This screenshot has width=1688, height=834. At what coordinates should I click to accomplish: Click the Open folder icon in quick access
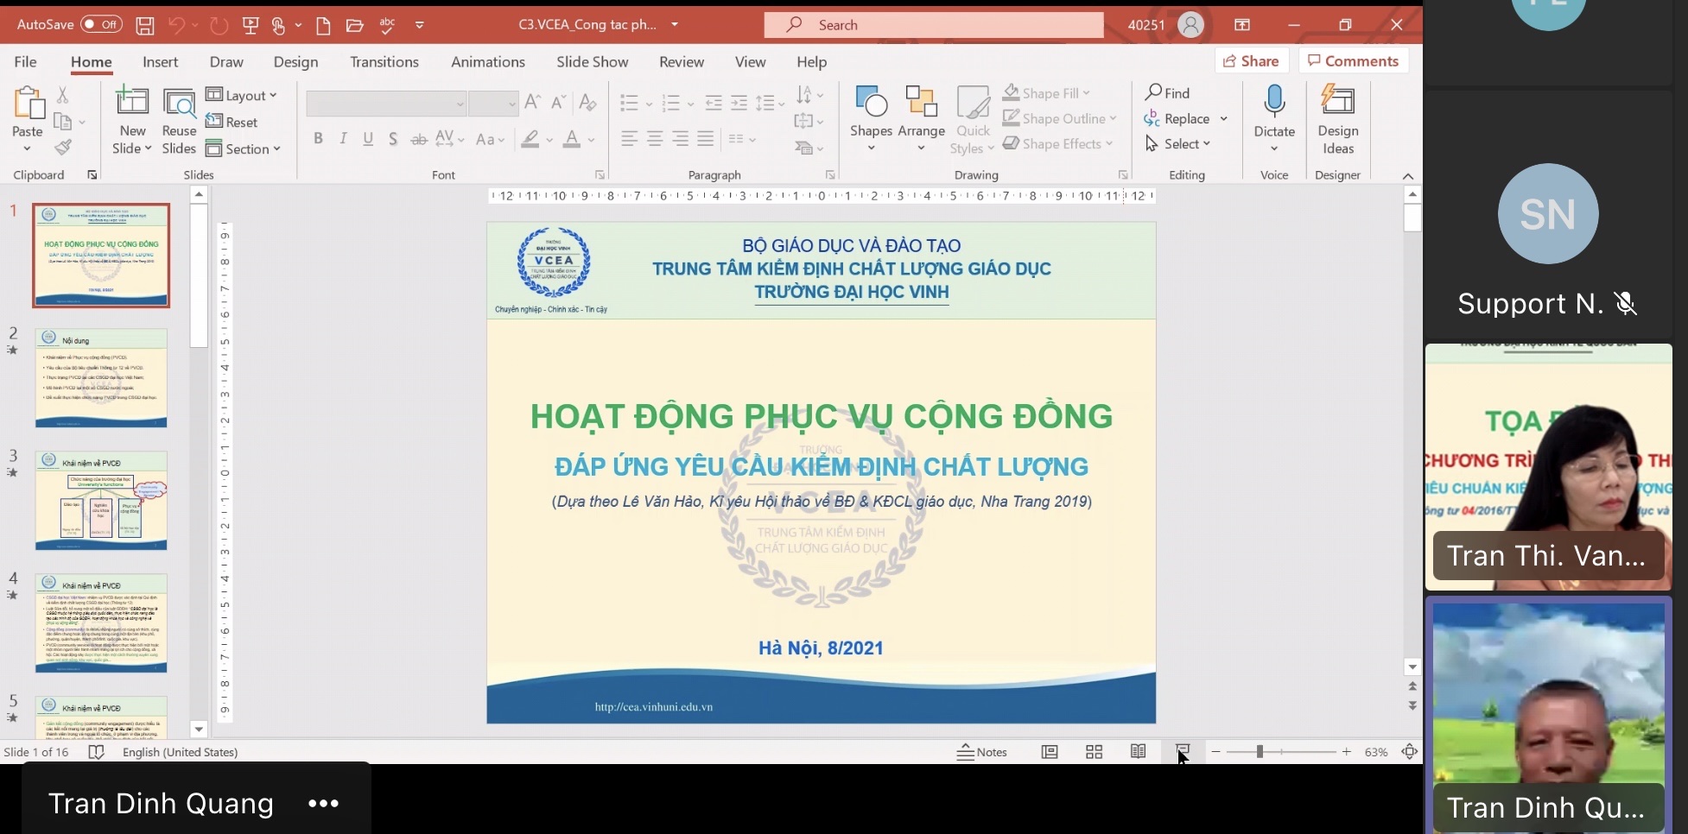coord(354,26)
